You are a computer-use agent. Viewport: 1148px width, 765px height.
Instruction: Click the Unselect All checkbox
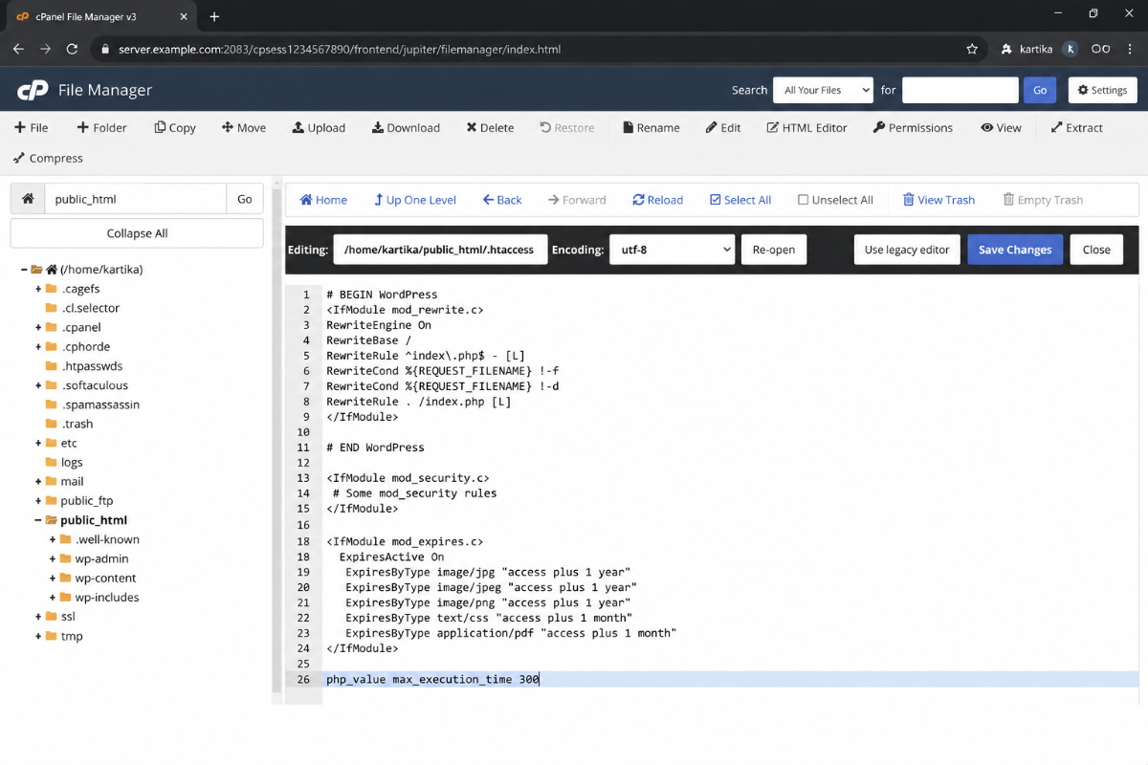point(804,200)
